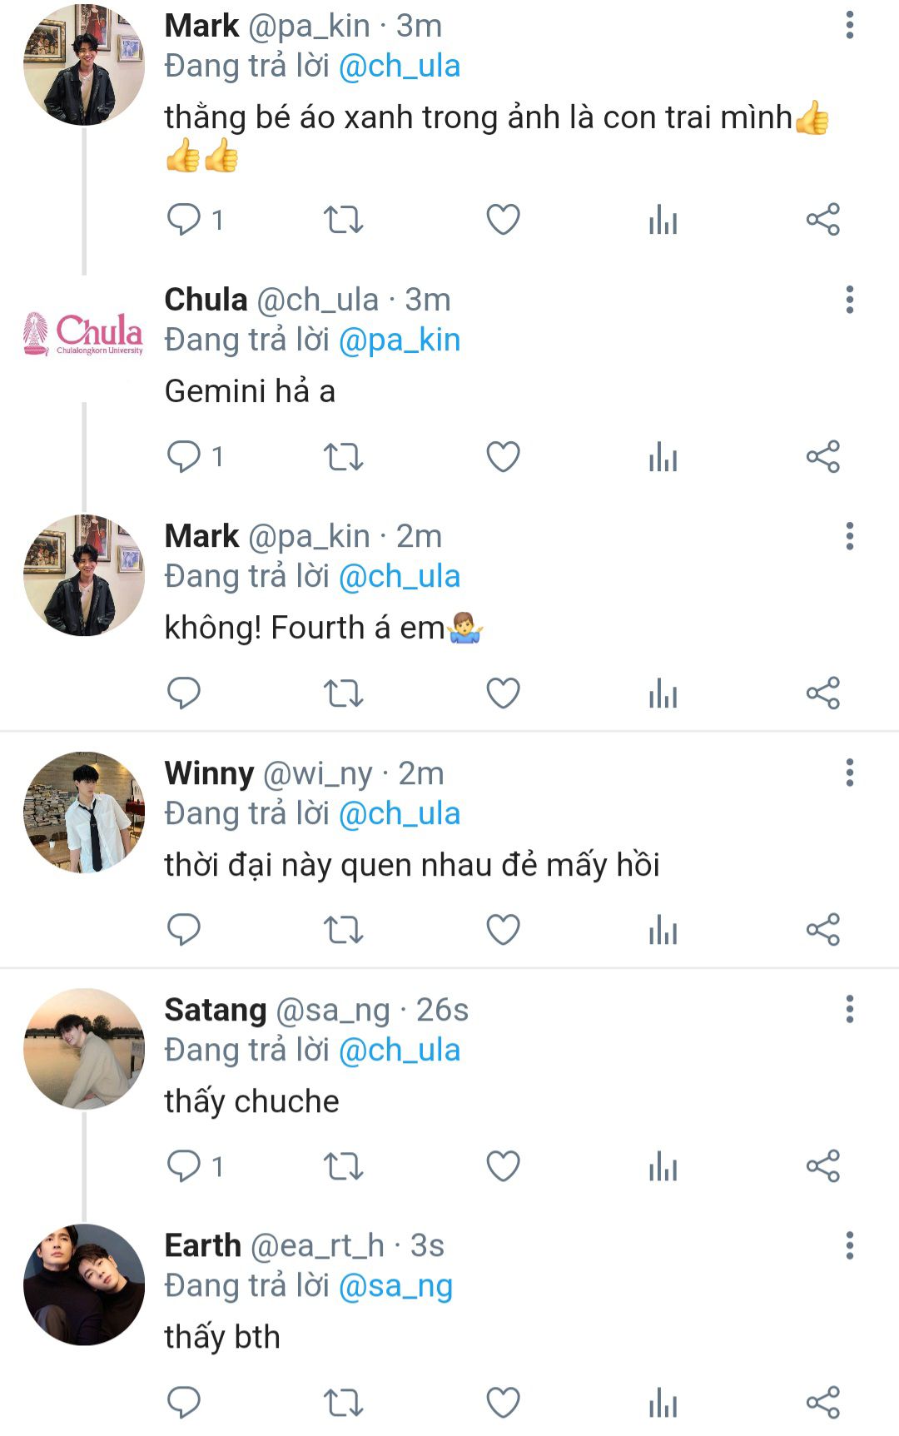899x1436 pixels.
Task: Open the three-dot menu on Chula's tweet
Action: click(x=849, y=300)
